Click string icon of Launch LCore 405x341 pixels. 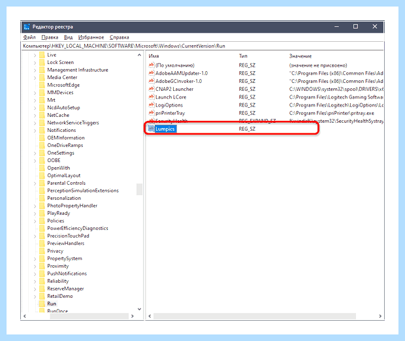(152, 97)
